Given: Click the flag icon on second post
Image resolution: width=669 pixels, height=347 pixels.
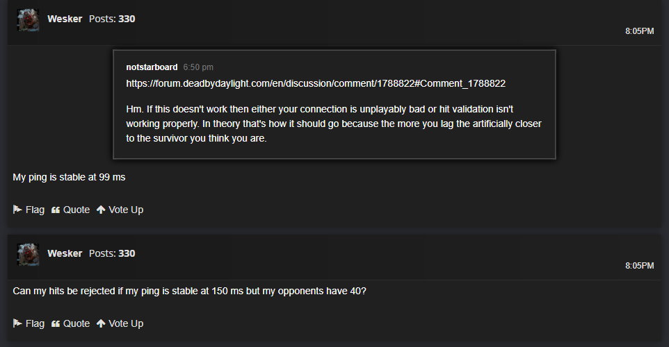Looking at the screenshot, I should click(x=17, y=323).
